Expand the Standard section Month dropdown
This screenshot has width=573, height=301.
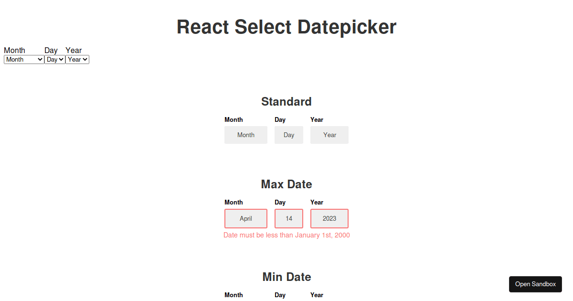(246, 135)
